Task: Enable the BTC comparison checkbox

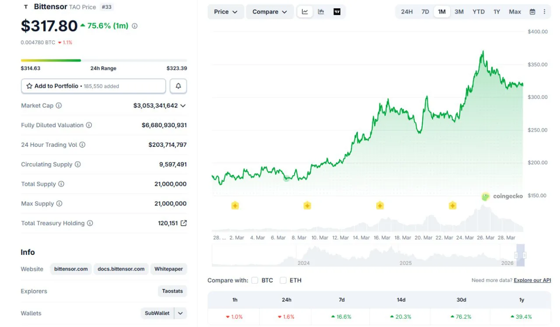Action: (255, 280)
